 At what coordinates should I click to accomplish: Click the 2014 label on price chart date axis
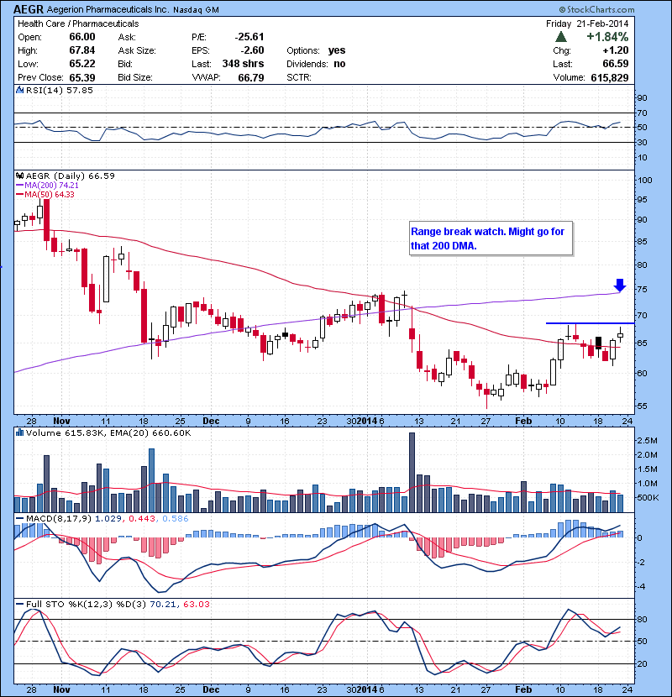[367, 421]
